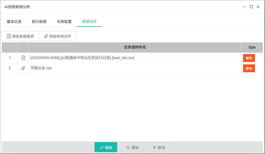This screenshot has width=265, height=154.
Task: Click the report file icon in row 1
Action: coord(23,58)
